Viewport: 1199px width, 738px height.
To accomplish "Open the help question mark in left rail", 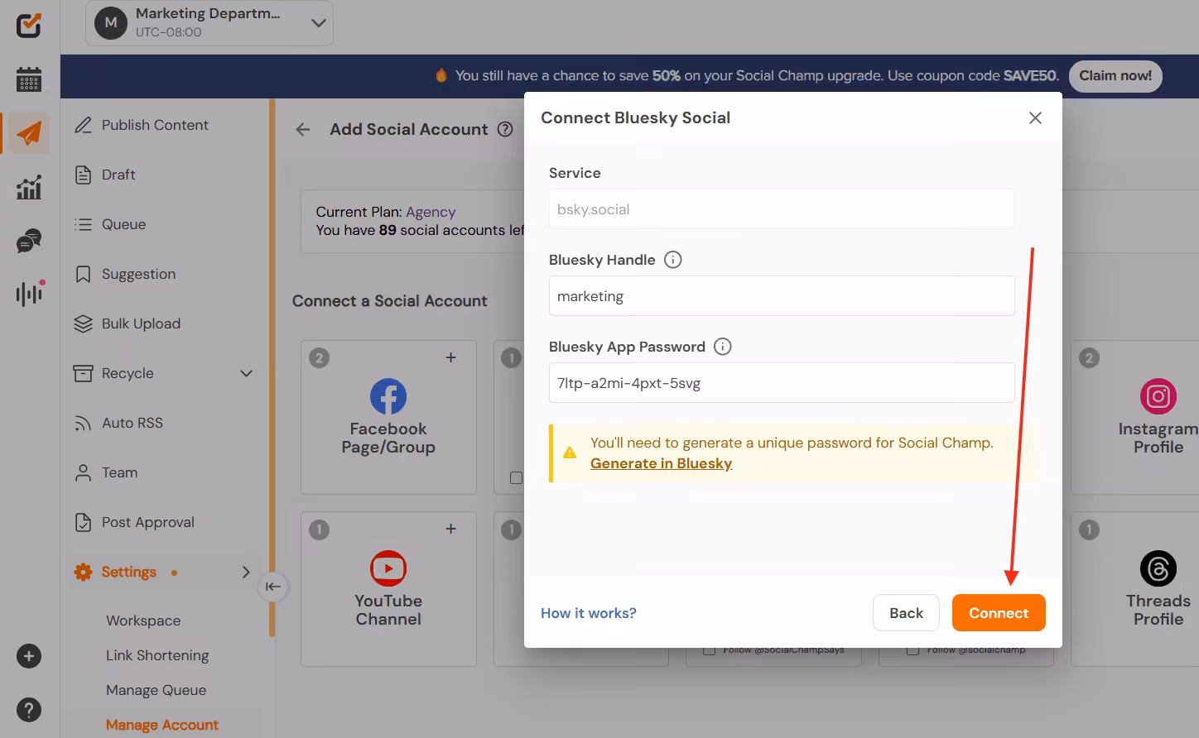I will click(29, 710).
